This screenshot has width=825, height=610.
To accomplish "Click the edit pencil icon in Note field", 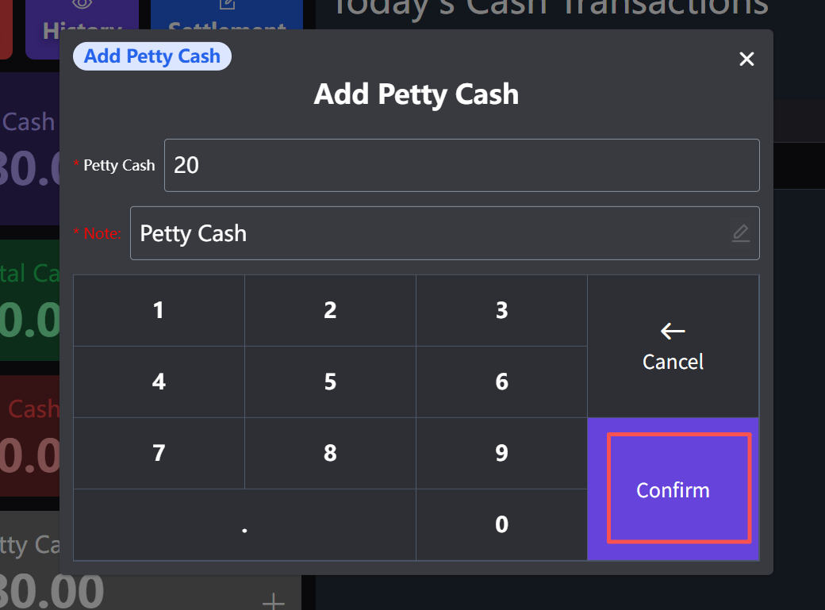I will 740,233.
